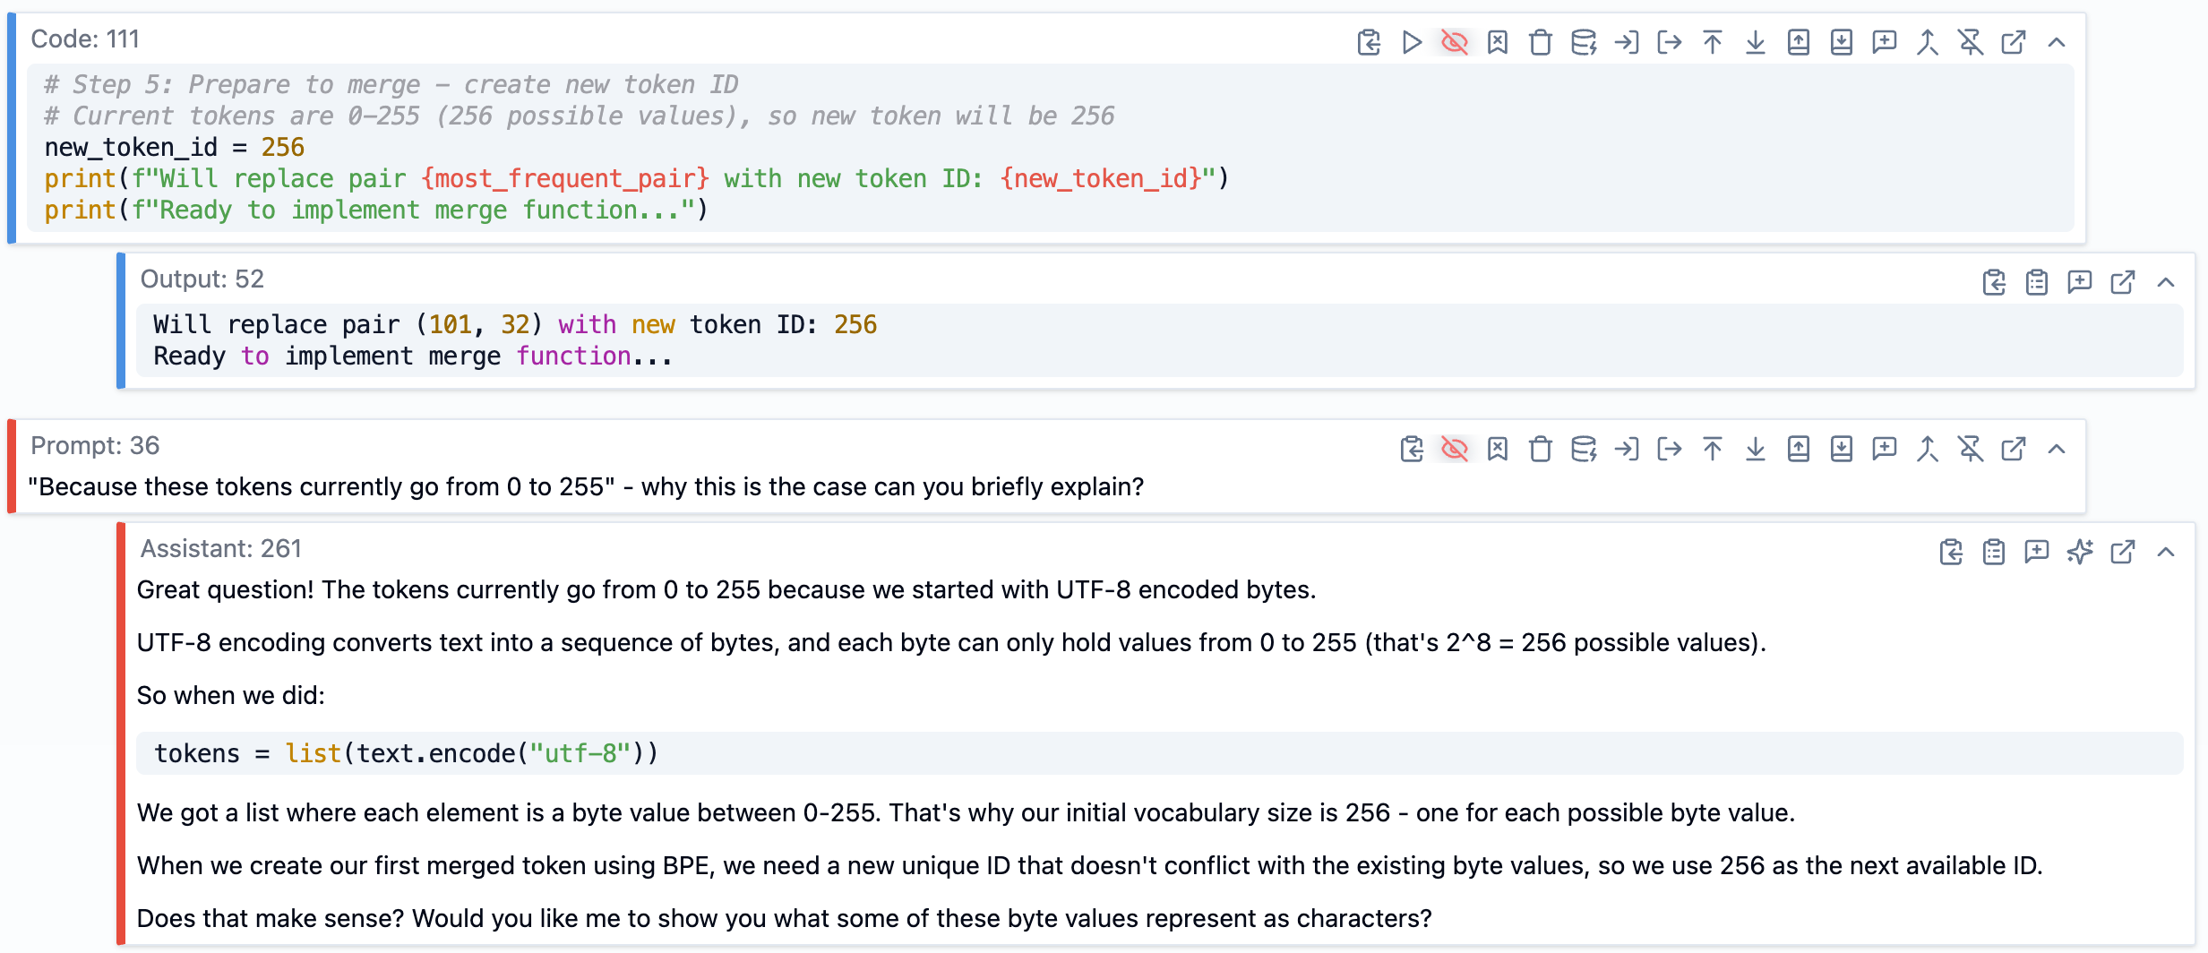This screenshot has height=953, width=2208.
Task: Click the merge arrows icon on the Code 111 cell
Action: click(1928, 42)
